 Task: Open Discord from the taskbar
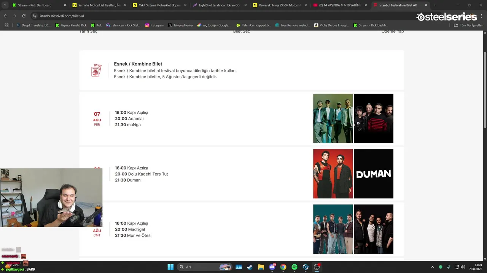(x=272, y=267)
